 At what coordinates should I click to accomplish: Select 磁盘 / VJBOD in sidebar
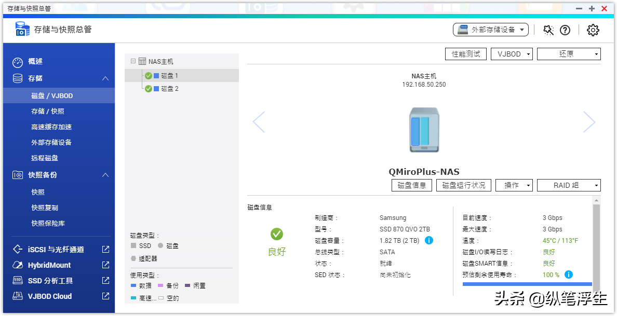click(x=59, y=96)
